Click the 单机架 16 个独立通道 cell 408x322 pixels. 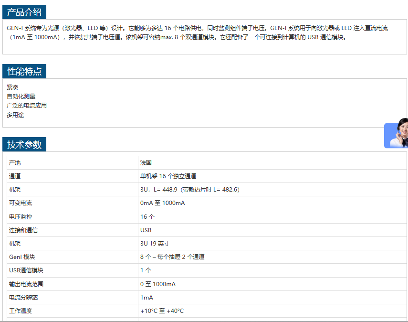[168, 176]
